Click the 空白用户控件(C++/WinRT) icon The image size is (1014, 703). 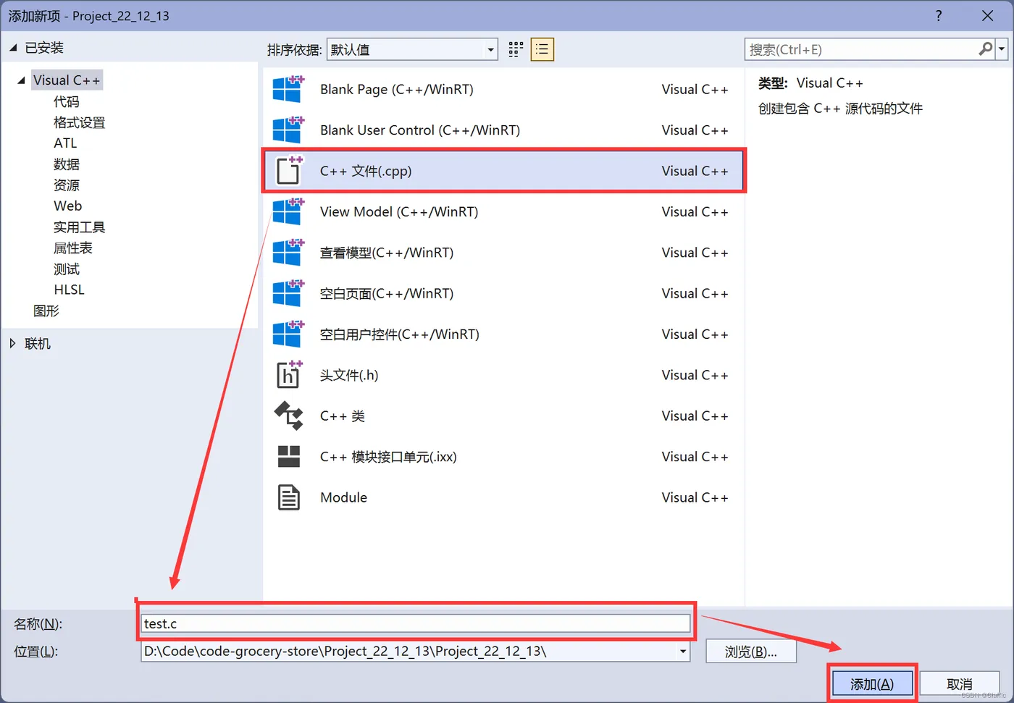click(x=288, y=334)
